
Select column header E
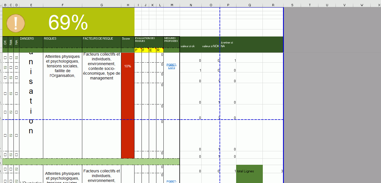31,5
